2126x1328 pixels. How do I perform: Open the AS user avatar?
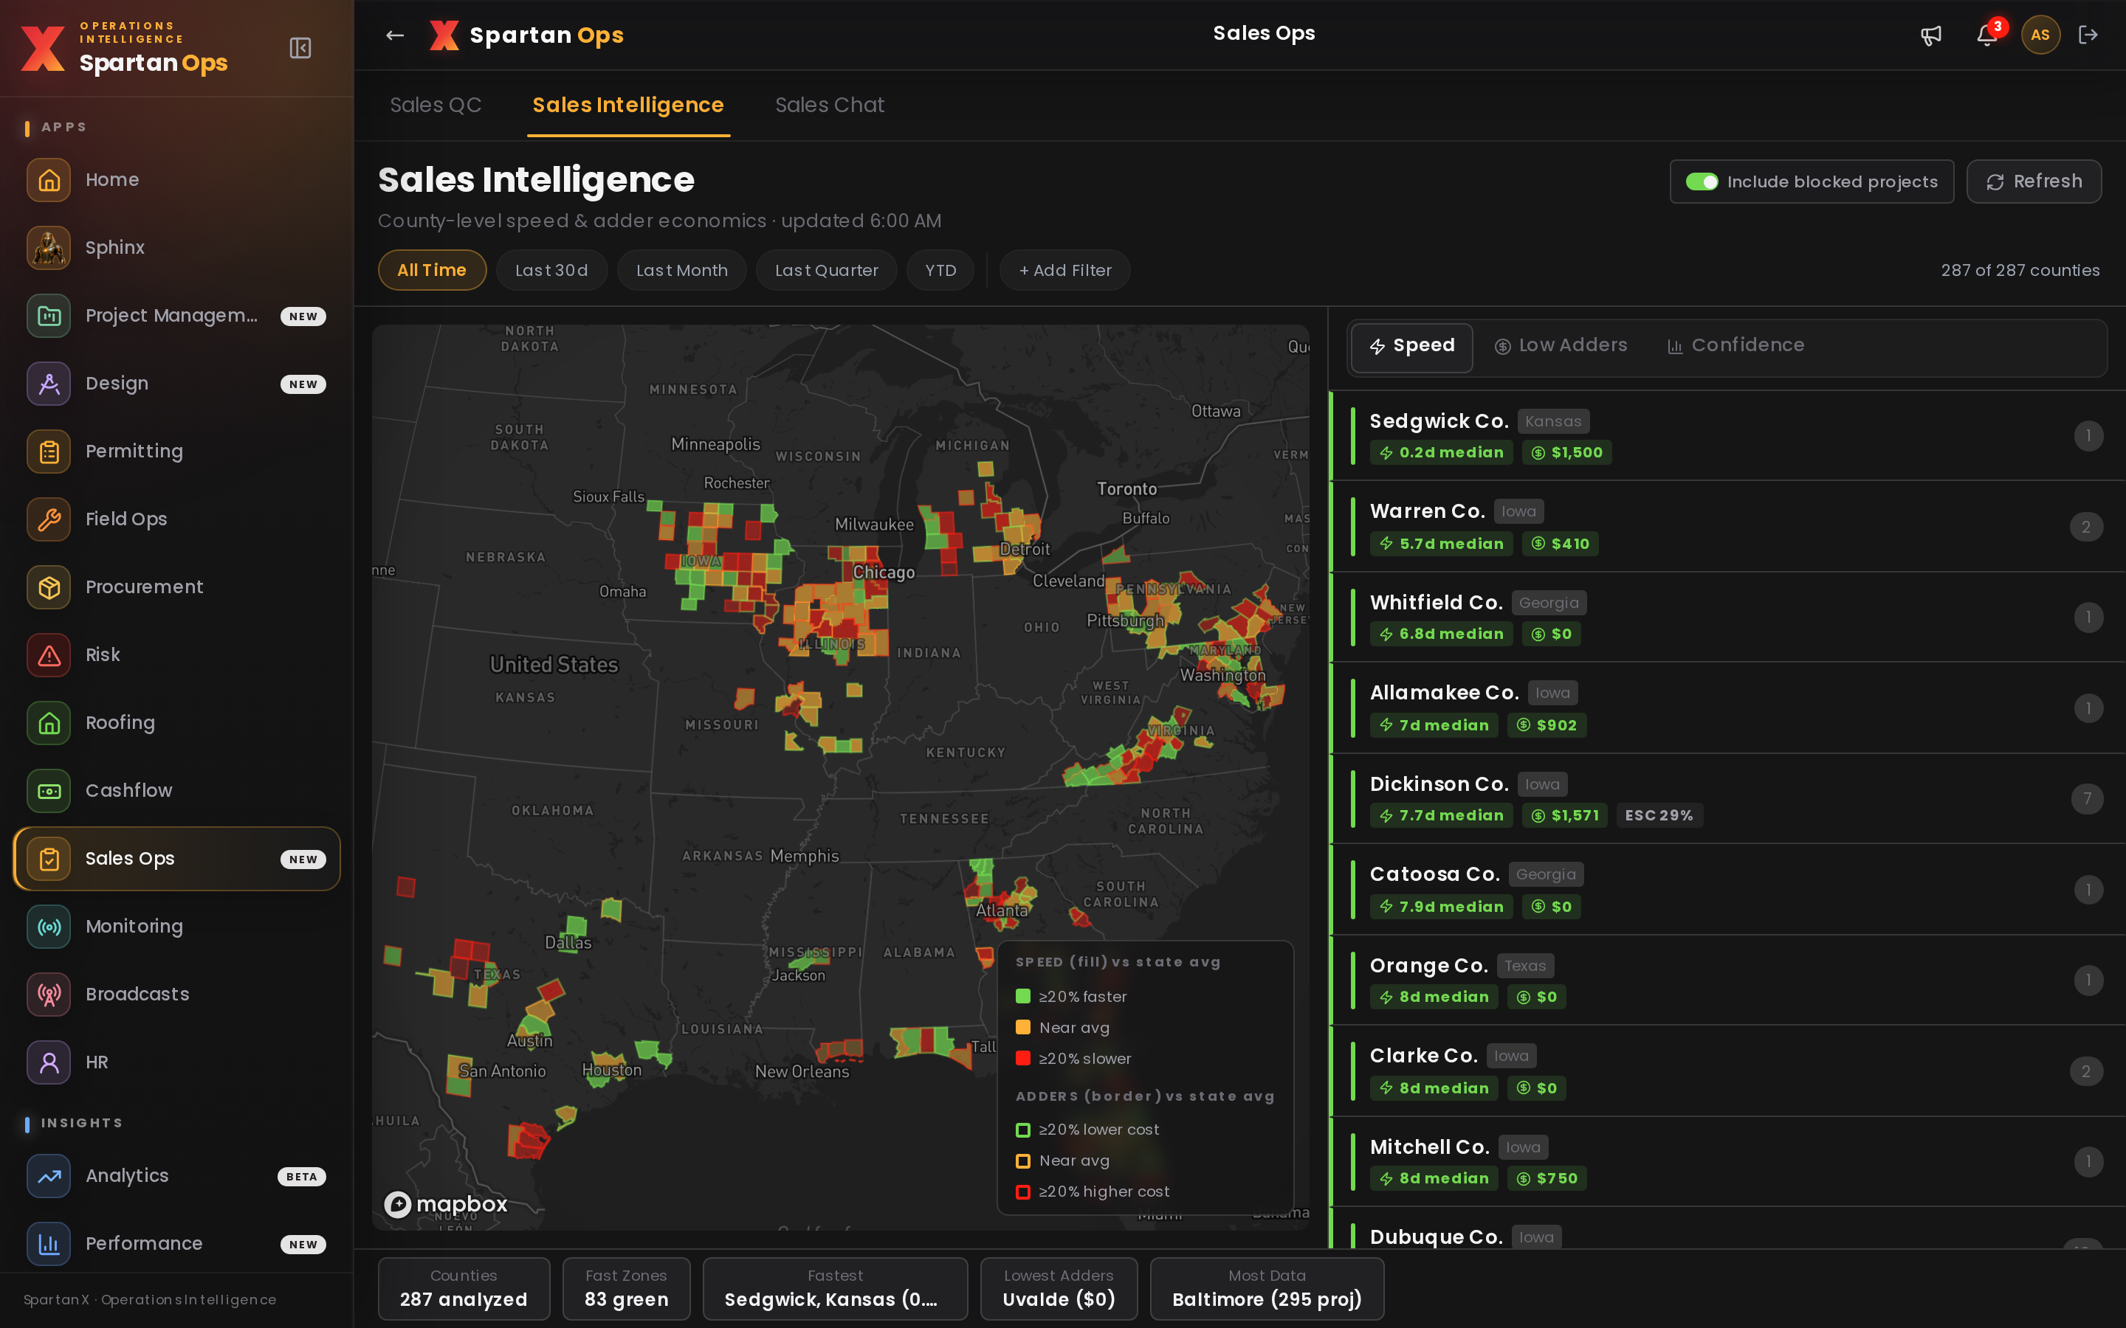(x=2040, y=35)
